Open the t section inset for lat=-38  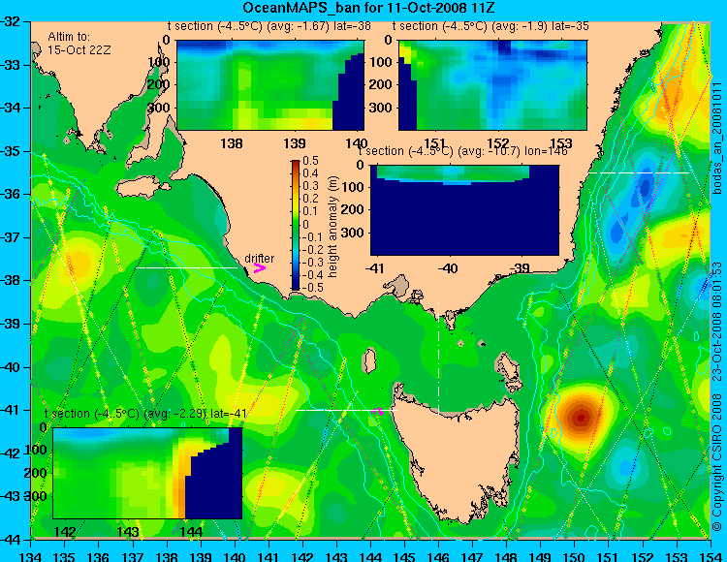point(270,85)
